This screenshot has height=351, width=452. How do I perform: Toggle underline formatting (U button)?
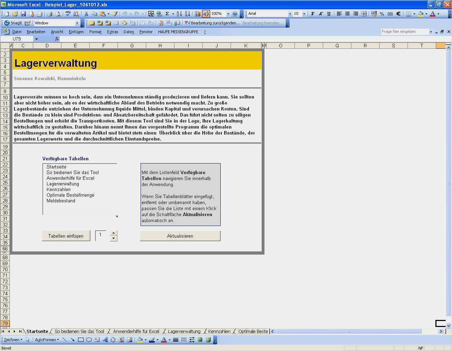[329, 14]
